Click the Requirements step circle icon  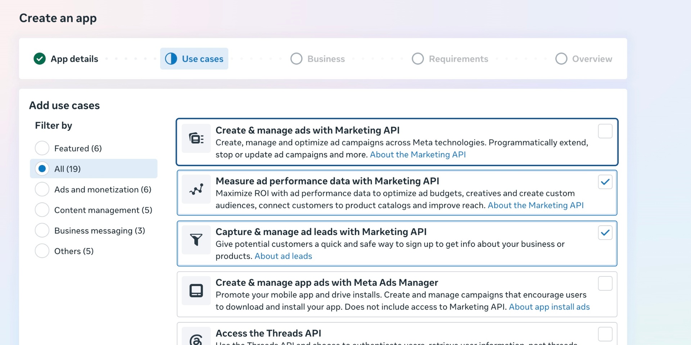coord(417,59)
